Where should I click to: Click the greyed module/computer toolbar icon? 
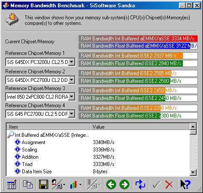[x=92, y=184]
